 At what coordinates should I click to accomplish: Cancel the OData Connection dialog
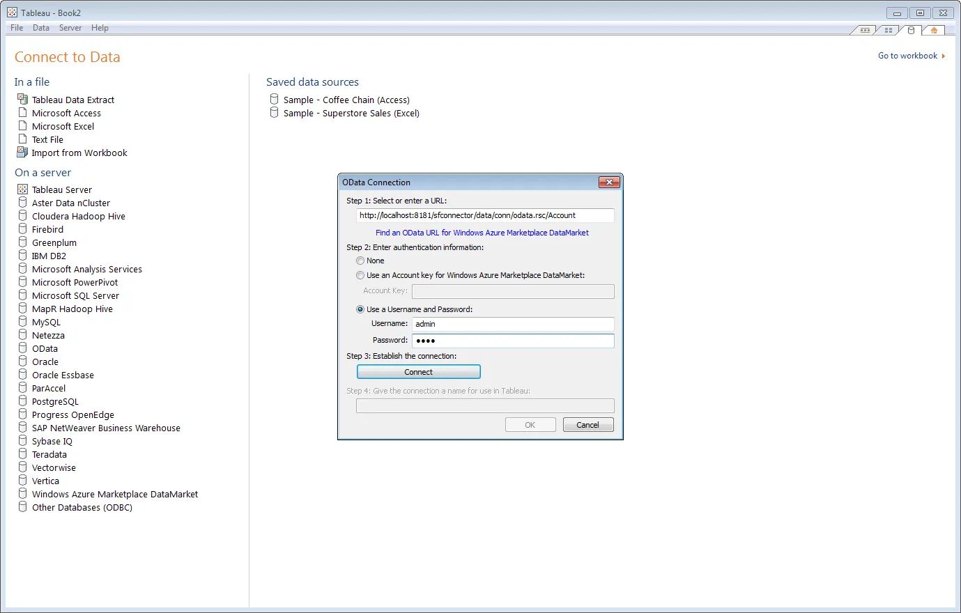pyautogui.click(x=587, y=425)
